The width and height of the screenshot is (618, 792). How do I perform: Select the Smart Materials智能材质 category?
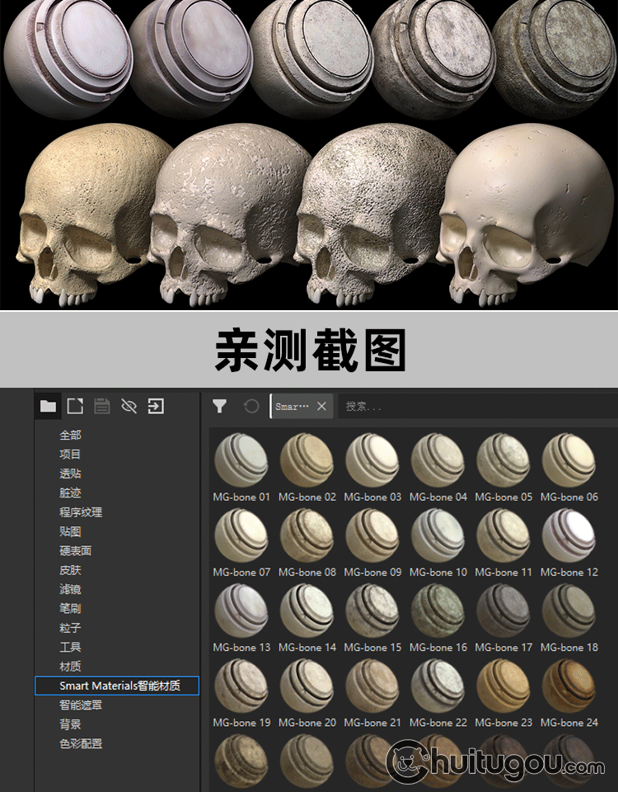[x=119, y=686]
